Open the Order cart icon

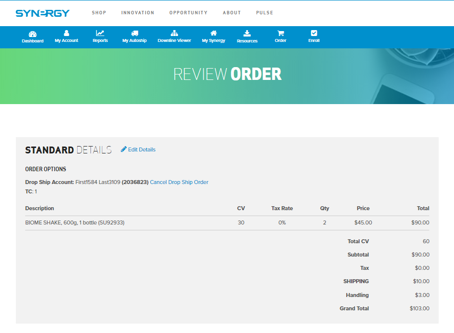point(280,33)
